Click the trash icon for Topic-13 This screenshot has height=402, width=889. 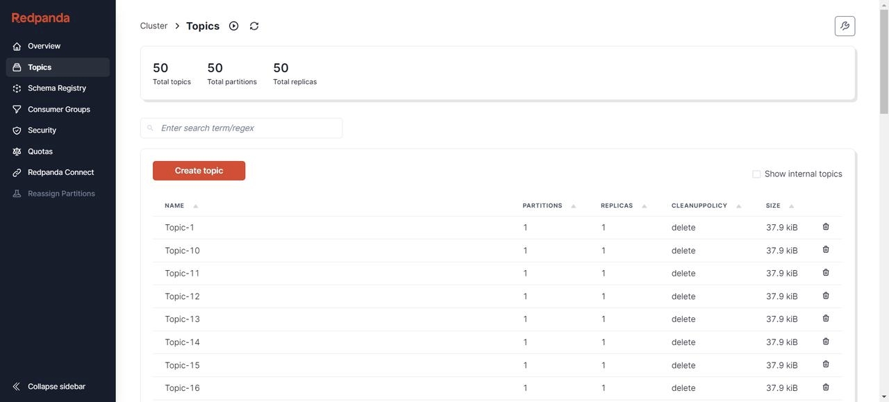[x=826, y=319]
